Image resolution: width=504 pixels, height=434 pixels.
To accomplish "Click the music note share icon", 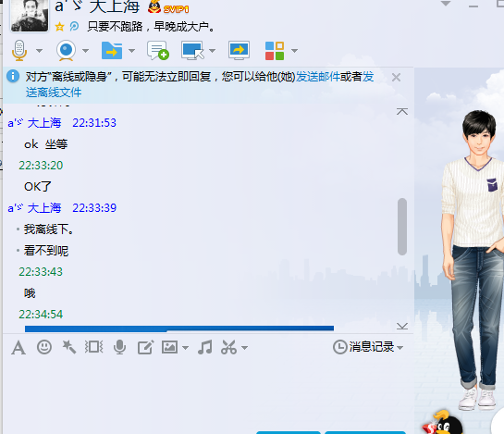I will (205, 347).
